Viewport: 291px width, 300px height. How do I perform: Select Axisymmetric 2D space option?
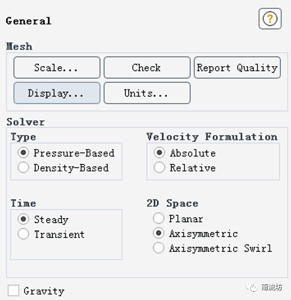click(159, 233)
